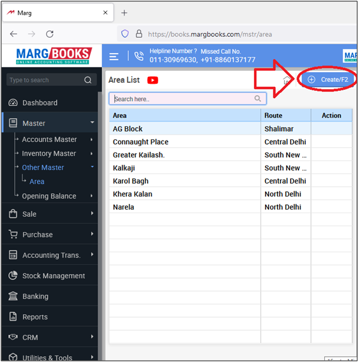Image resolution: width=359 pixels, height=362 pixels.
Task: Click the browser forward arrow
Action: tap(32, 34)
